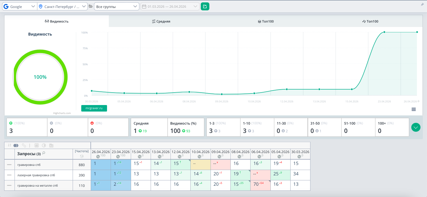Viewport: 427px width, 197px height.
Task: Click the query text лазерная гравировка спб
Action: click(x=36, y=175)
